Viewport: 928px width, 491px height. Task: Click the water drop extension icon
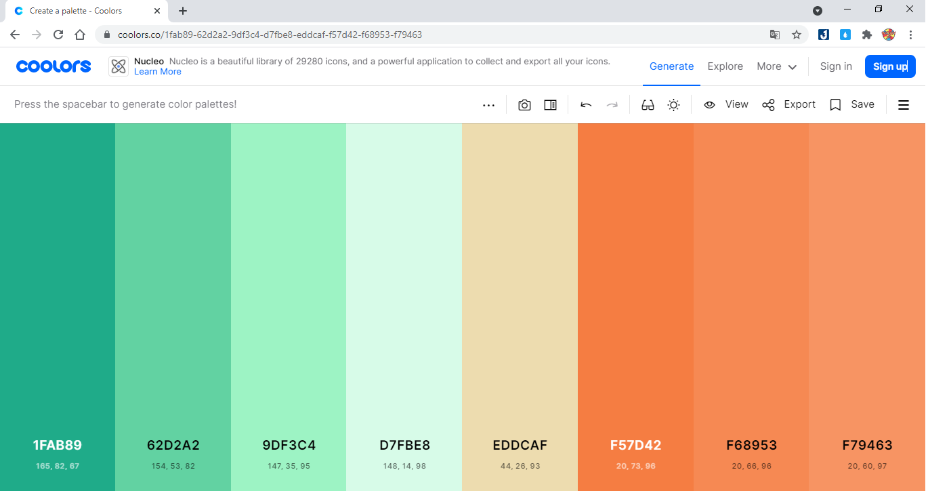click(845, 35)
